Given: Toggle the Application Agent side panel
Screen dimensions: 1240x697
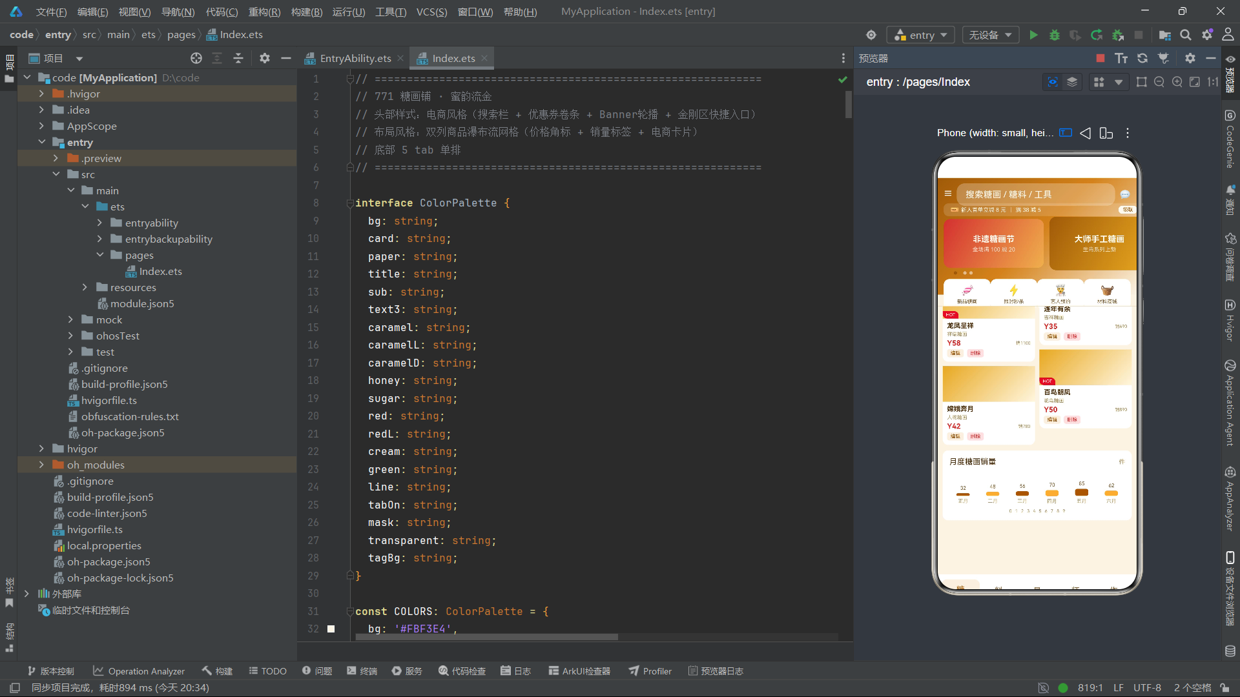Looking at the screenshot, I should tap(1230, 403).
